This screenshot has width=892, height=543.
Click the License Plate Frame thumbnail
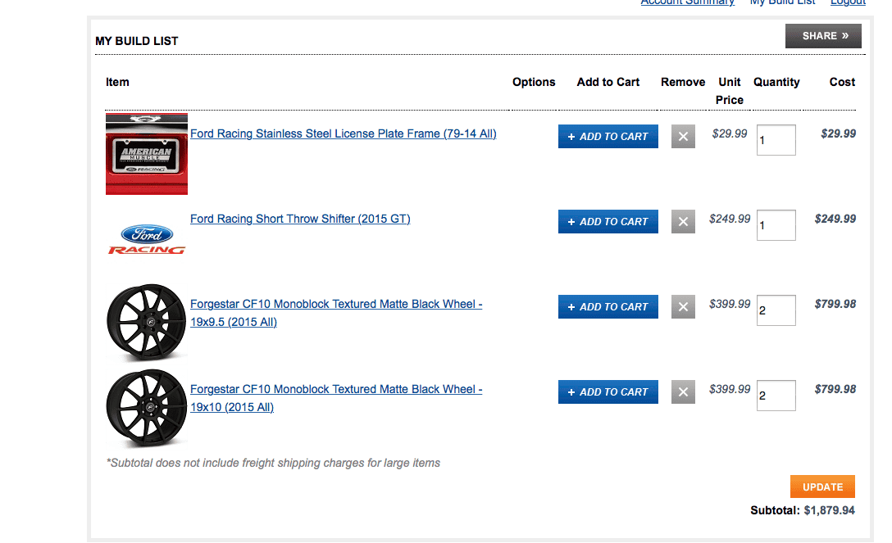click(x=146, y=154)
